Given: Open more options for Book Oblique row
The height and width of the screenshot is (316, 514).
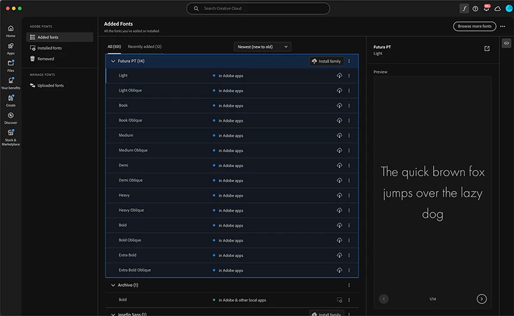Looking at the screenshot, I should click(349, 120).
